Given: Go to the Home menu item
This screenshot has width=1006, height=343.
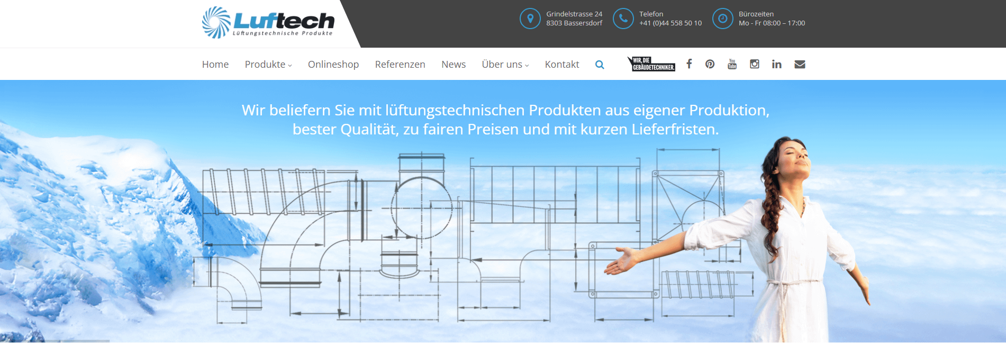Looking at the screenshot, I should [x=215, y=65].
